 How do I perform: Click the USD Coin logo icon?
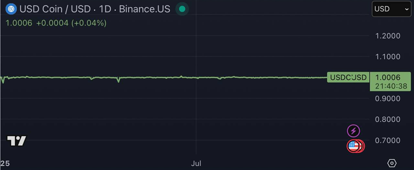(11, 9)
